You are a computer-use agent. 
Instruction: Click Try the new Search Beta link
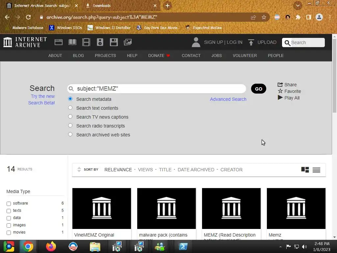(41, 99)
